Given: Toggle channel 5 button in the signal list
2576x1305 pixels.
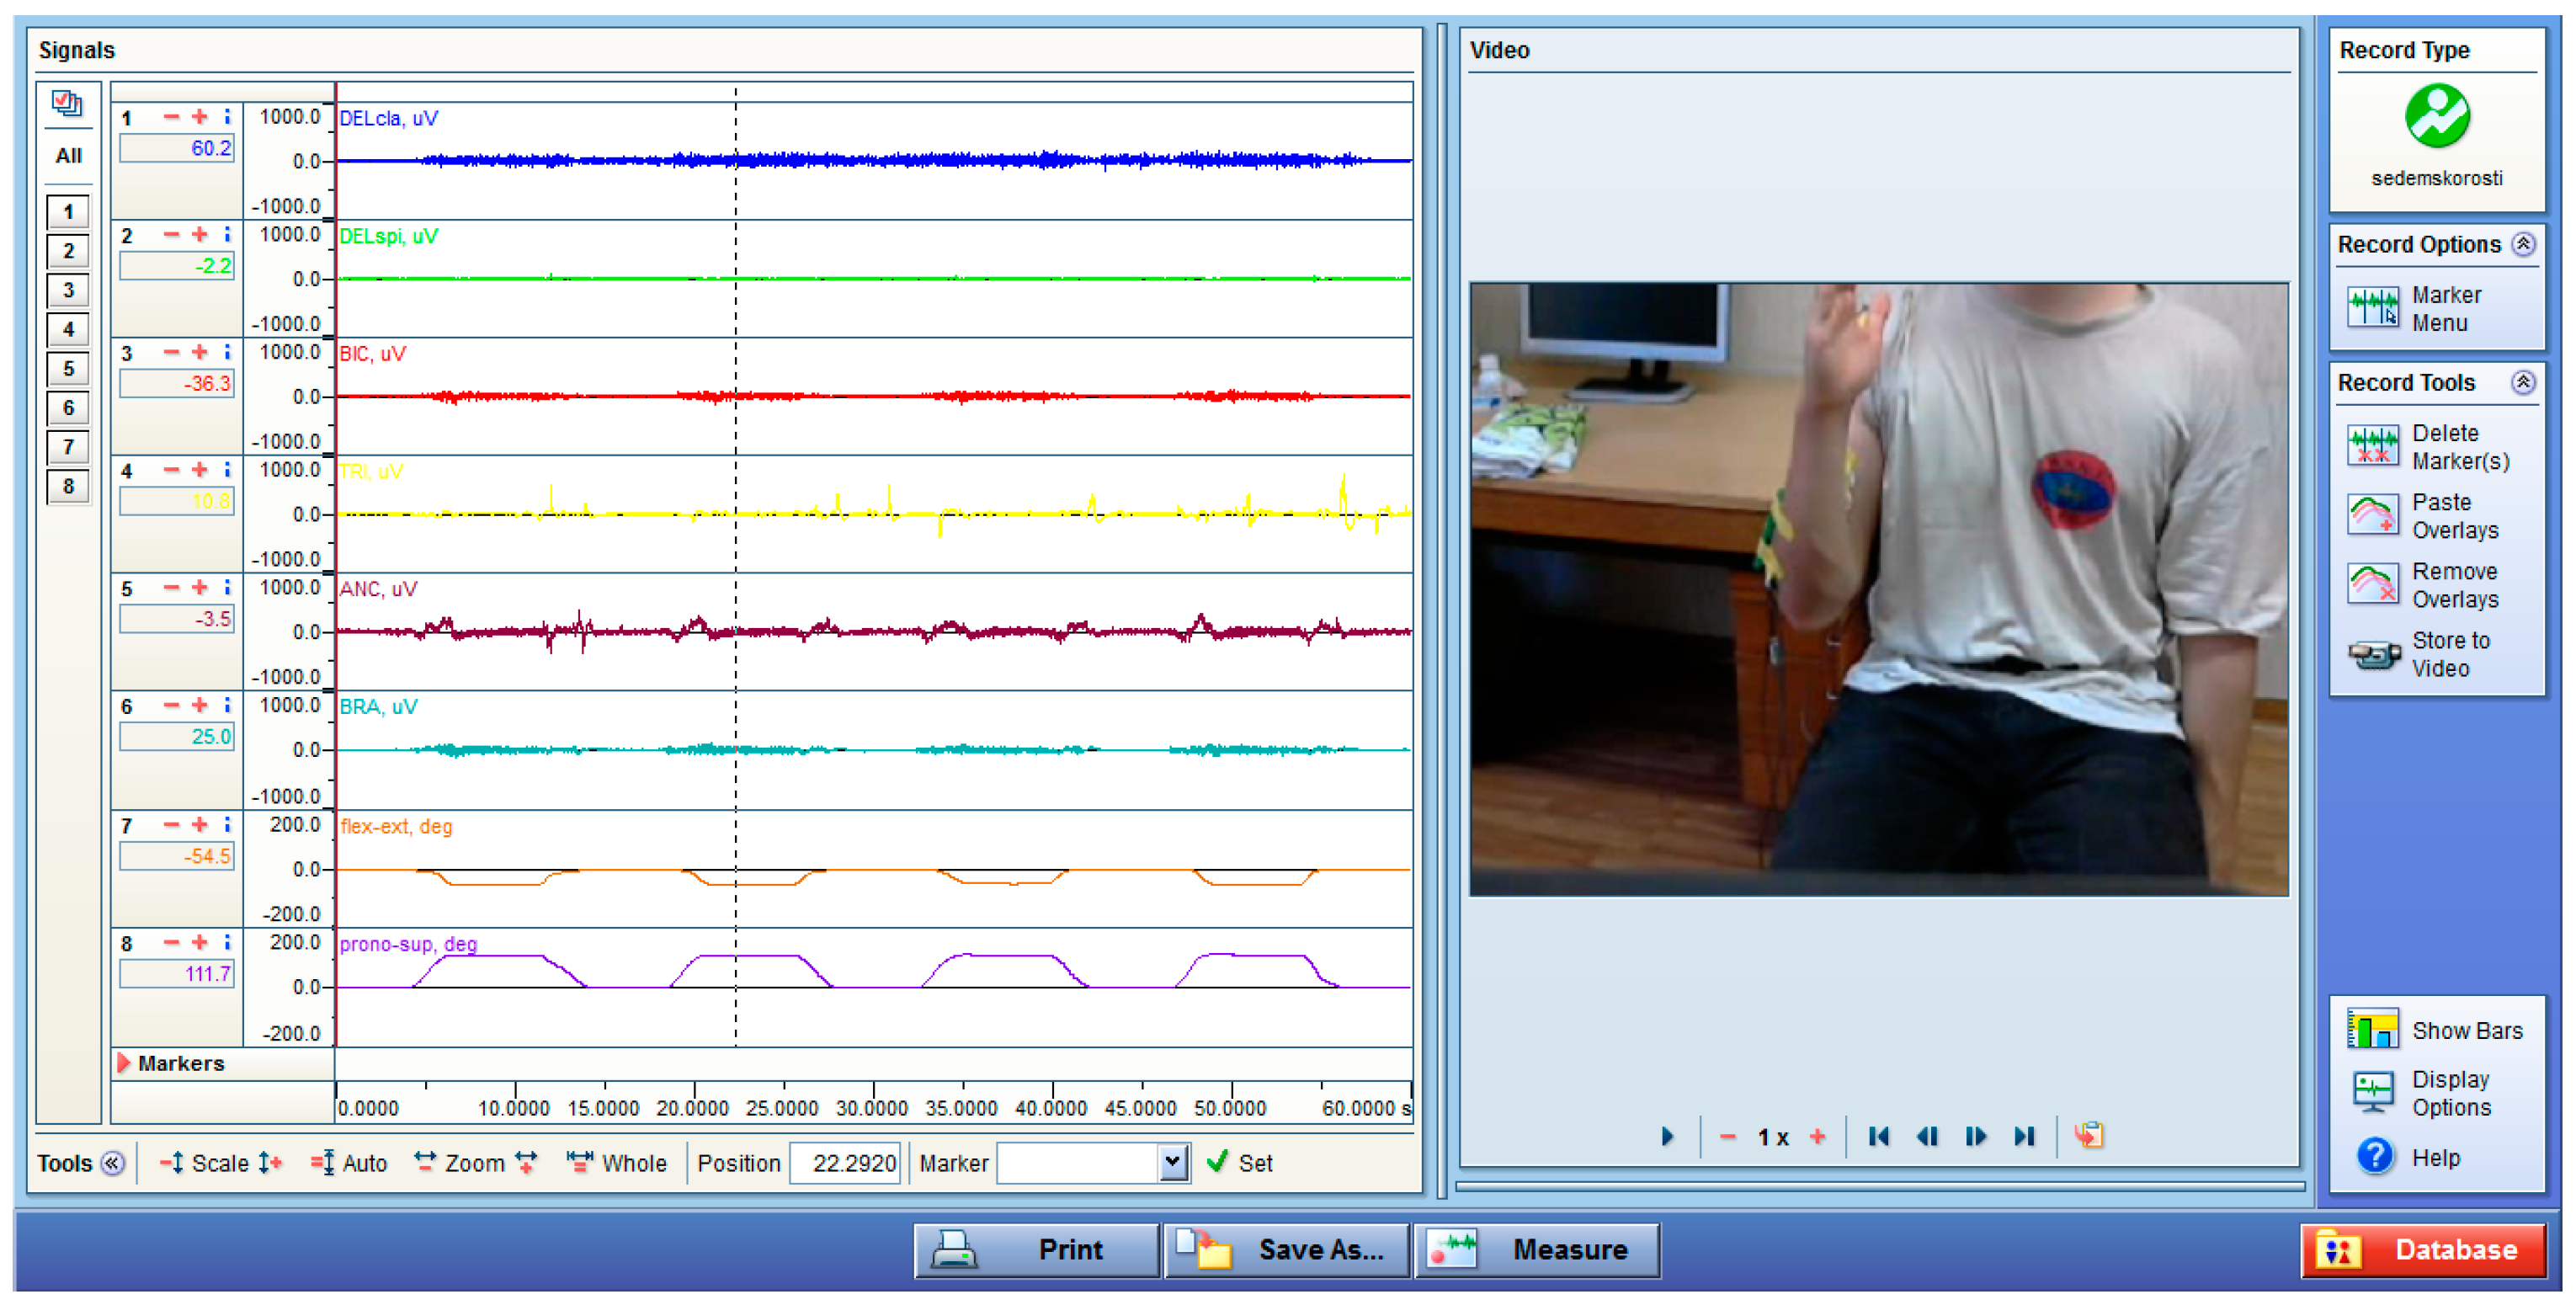Looking at the screenshot, I should point(68,369).
